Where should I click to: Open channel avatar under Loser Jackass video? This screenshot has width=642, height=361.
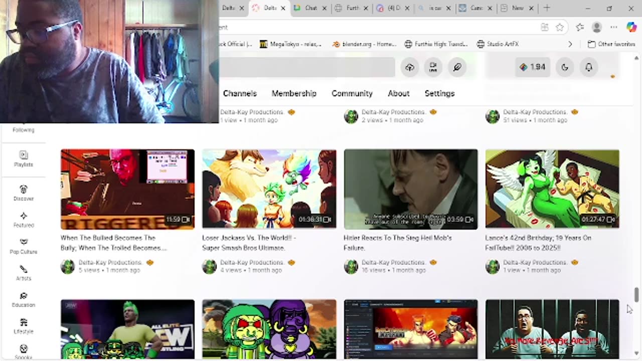(x=209, y=267)
